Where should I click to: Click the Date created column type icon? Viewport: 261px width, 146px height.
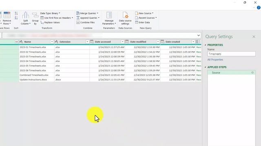tap(162, 42)
